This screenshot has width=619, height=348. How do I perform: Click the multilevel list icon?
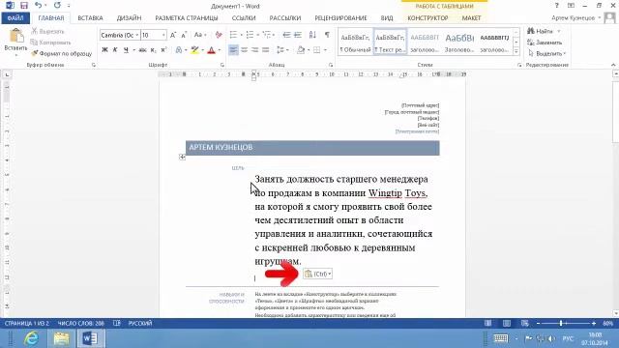[267, 35]
